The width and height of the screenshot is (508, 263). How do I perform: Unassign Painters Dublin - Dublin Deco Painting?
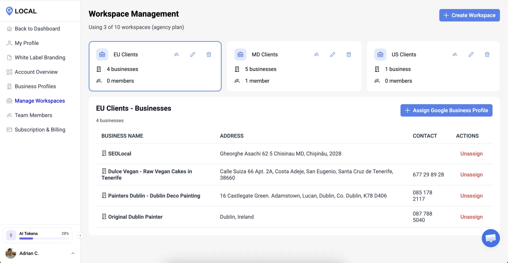pyautogui.click(x=471, y=196)
